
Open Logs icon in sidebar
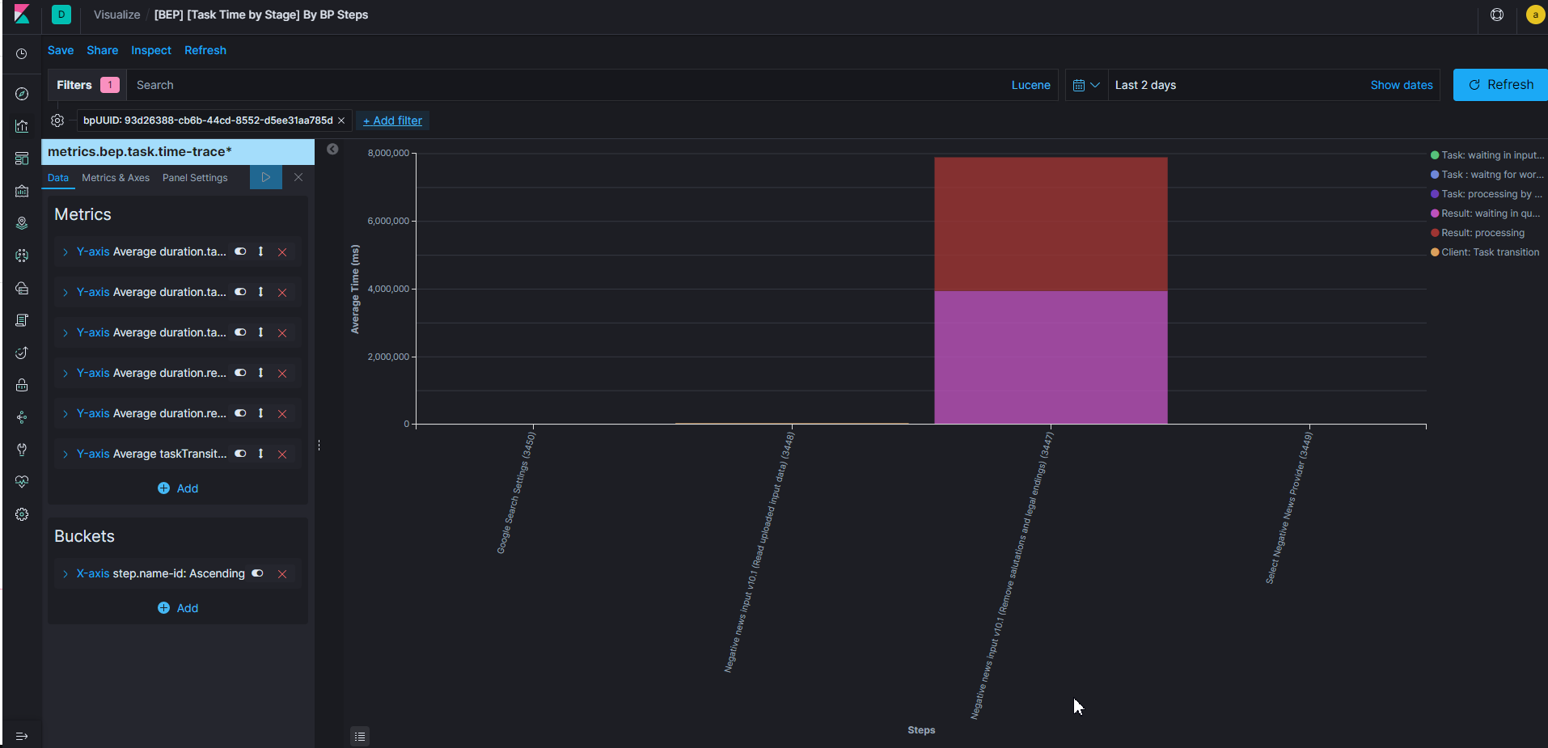click(x=22, y=320)
